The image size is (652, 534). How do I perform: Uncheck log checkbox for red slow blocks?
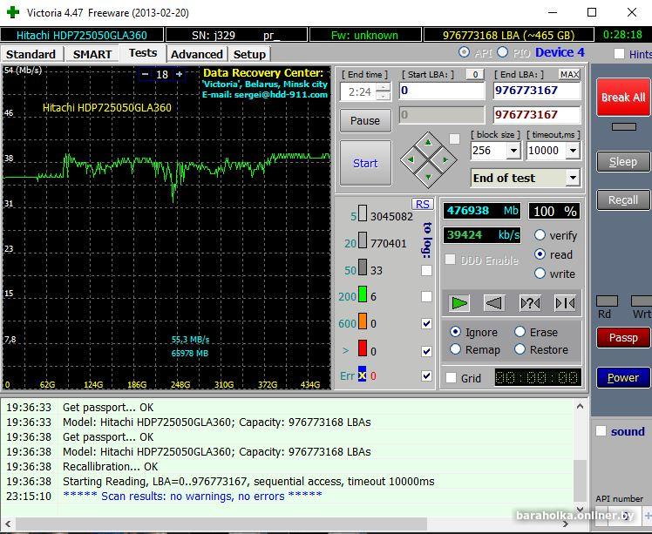click(x=426, y=351)
